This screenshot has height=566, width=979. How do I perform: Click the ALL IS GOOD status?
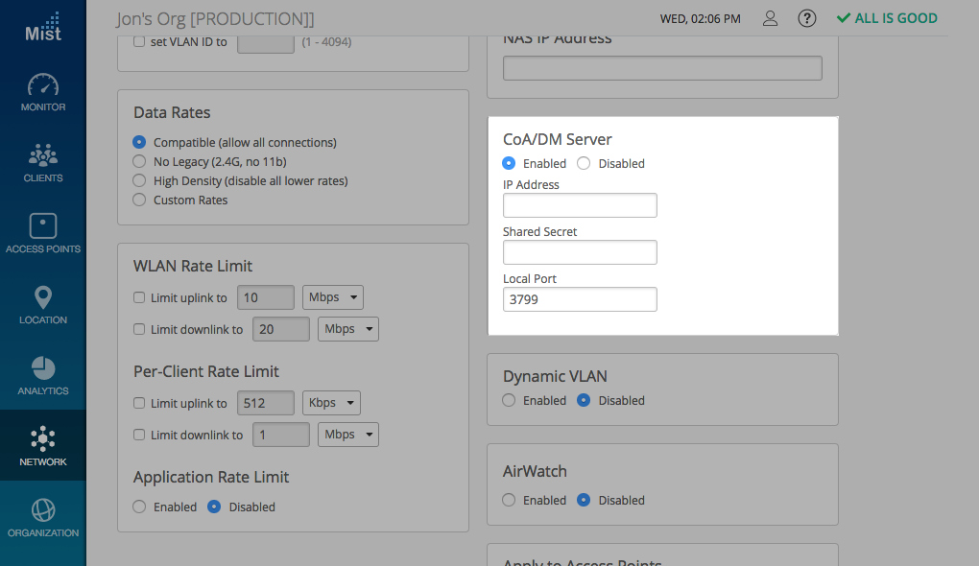[887, 18]
